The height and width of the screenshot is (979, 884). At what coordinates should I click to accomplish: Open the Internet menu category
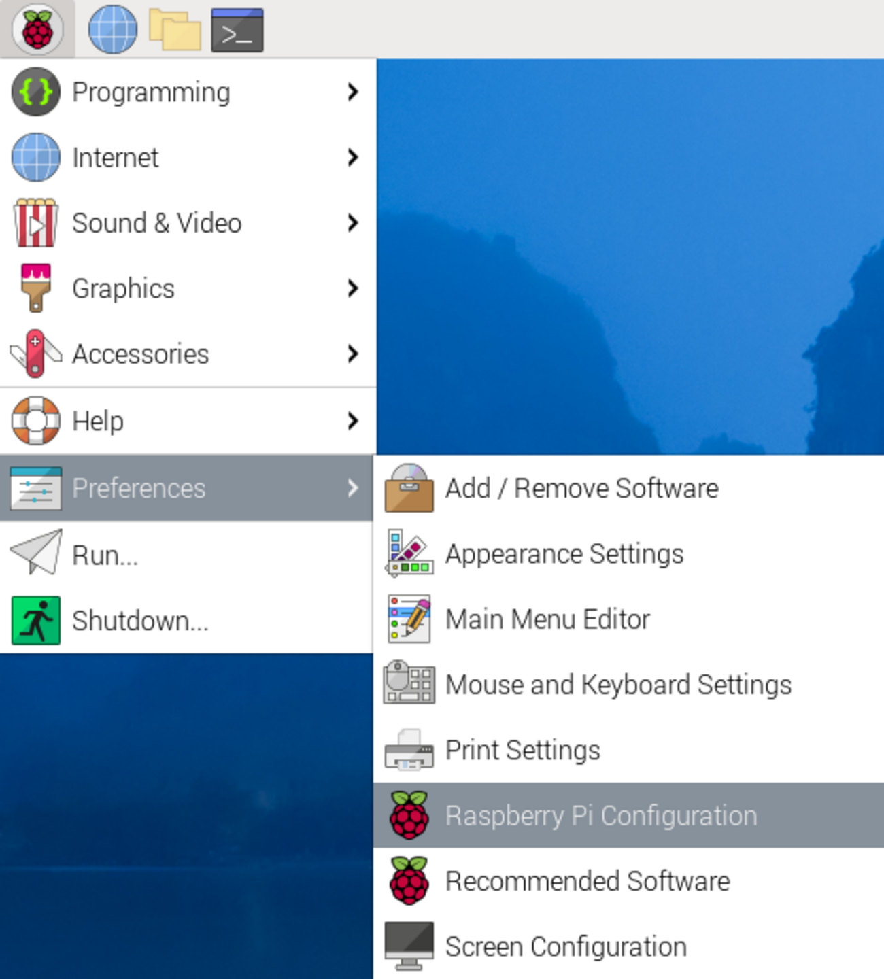click(x=187, y=157)
